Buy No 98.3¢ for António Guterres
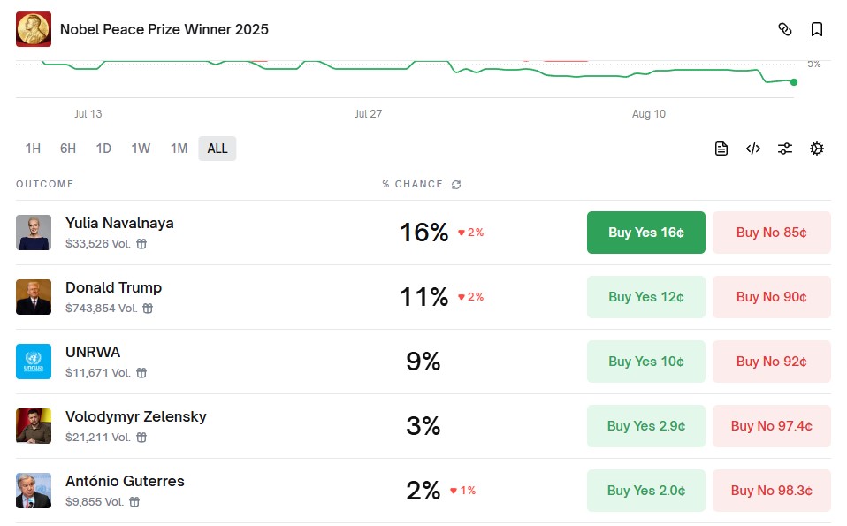847x526 pixels. (x=771, y=491)
